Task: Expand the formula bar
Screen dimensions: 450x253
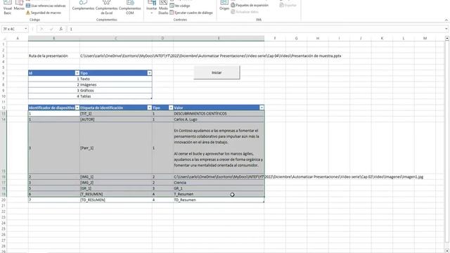Action: point(446,29)
